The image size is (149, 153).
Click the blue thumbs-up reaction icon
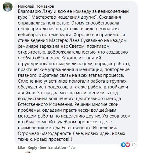pyautogui.click(x=123, y=145)
